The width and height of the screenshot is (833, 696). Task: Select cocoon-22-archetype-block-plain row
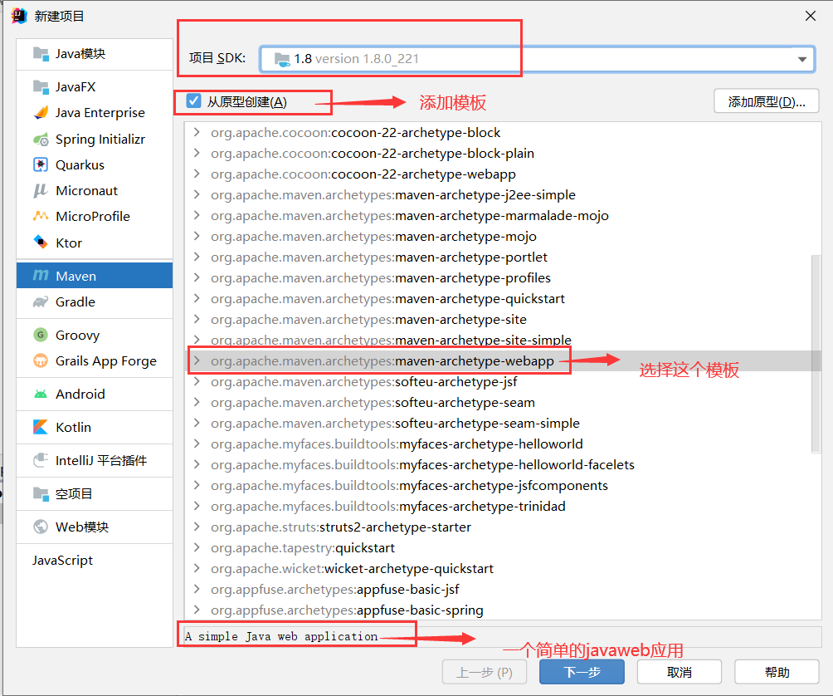(x=503, y=153)
